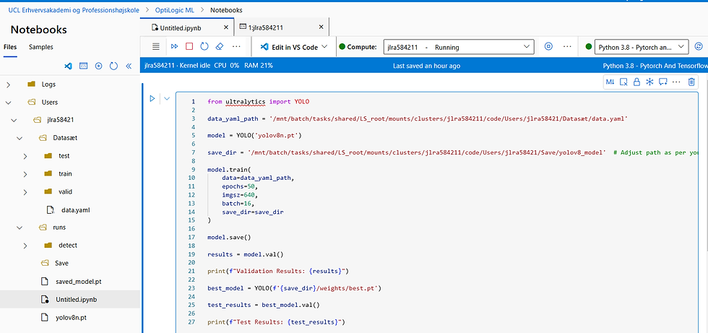Run the code cell play button
The image size is (708, 333).
tap(152, 98)
